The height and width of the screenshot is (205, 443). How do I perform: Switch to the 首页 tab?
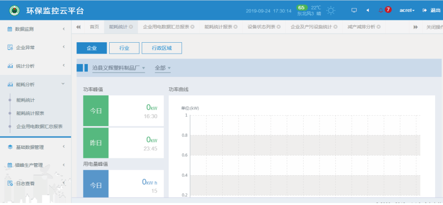coord(94,27)
